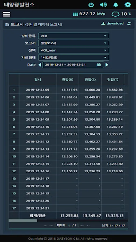Go to next date with right arrow
This screenshot has width=136, height=242.
[107, 65]
